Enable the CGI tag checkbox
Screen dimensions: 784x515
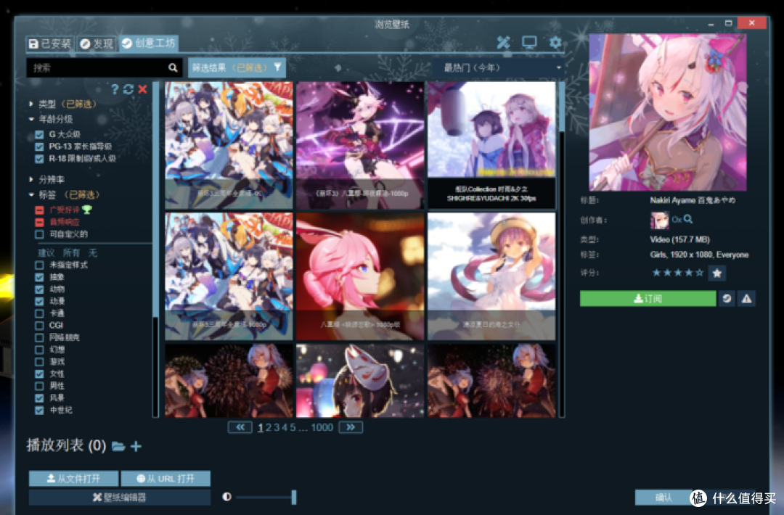pos(39,325)
